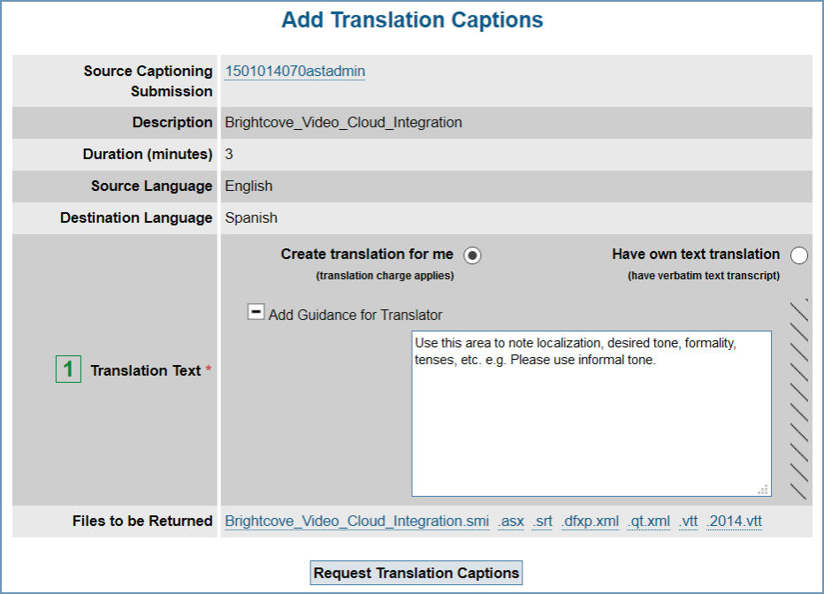Choose the Have own text translation option
Viewport: 824px width, 594px height.
[x=799, y=255]
